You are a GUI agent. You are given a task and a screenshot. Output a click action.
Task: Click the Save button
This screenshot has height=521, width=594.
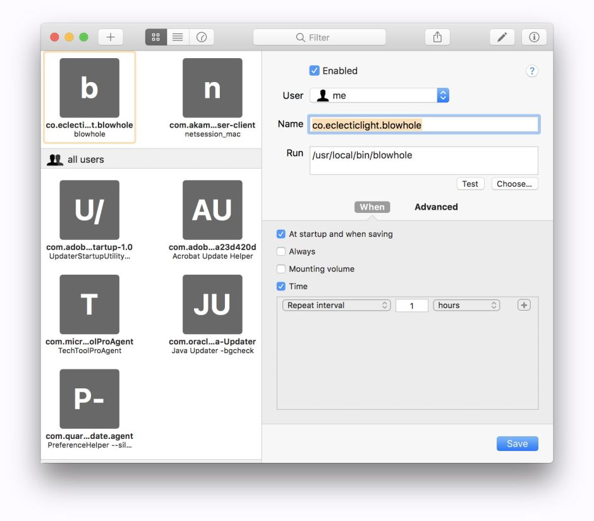point(517,444)
